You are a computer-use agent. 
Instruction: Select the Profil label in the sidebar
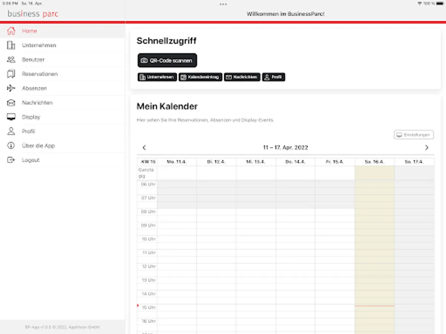coord(28,131)
